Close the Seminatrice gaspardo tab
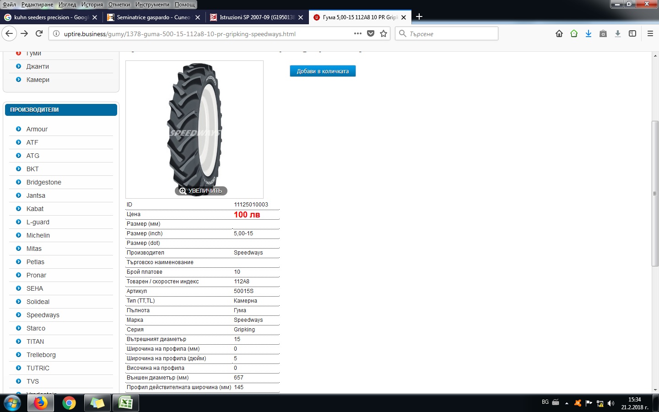Image resolution: width=659 pixels, height=412 pixels. click(x=198, y=17)
